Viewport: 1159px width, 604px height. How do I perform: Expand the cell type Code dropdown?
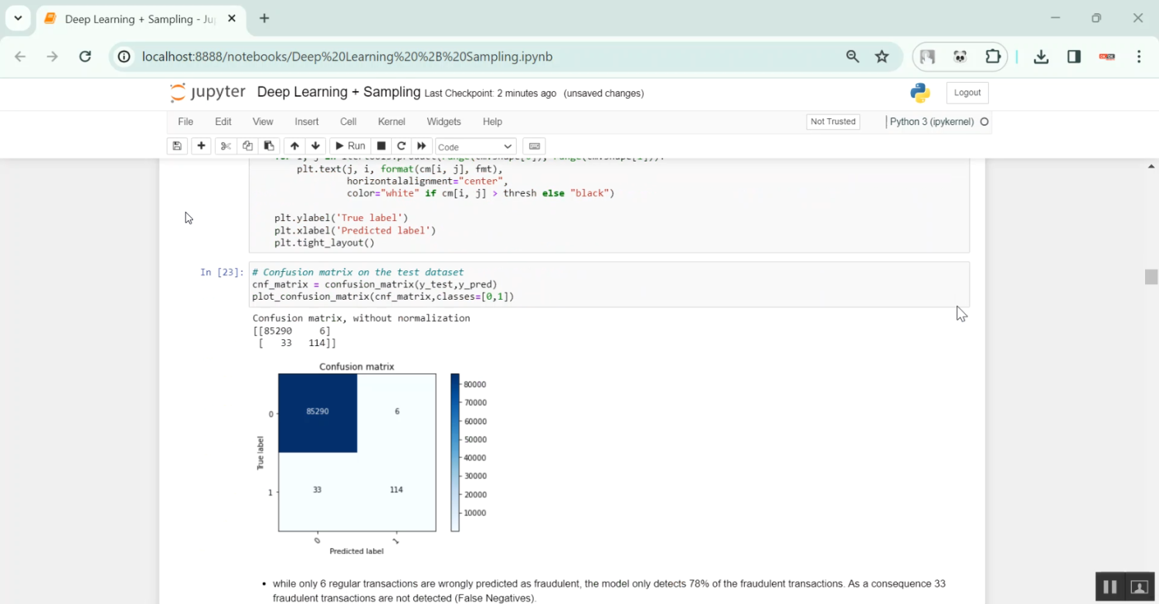[x=475, y=146]
